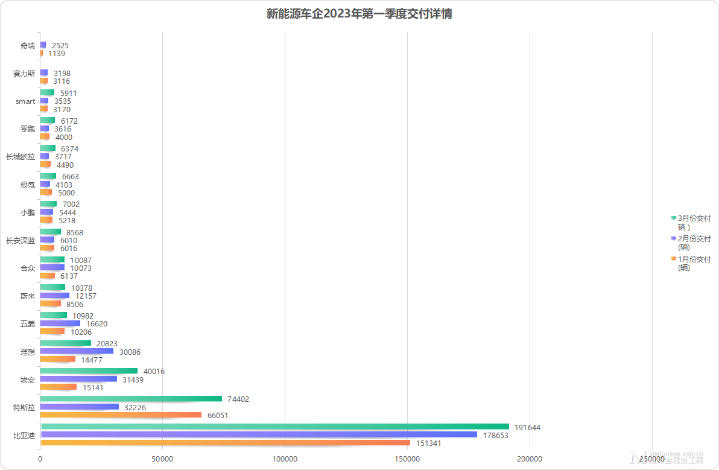Click data label 14477

tap(92, 360)
